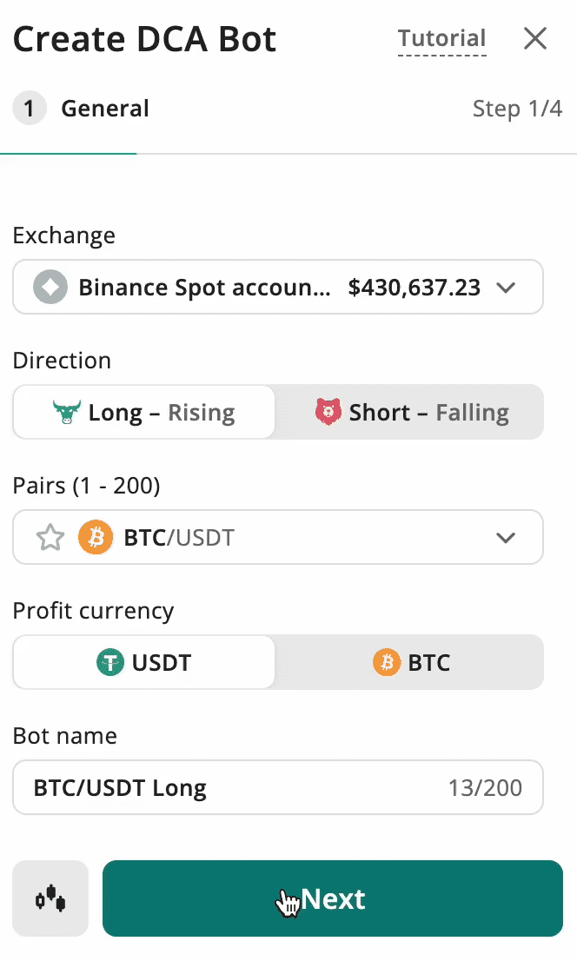Screen dimensions: 577x961
Task: Favorite the BTC/USDT pair using the star icon
Action: pos(50,537)
